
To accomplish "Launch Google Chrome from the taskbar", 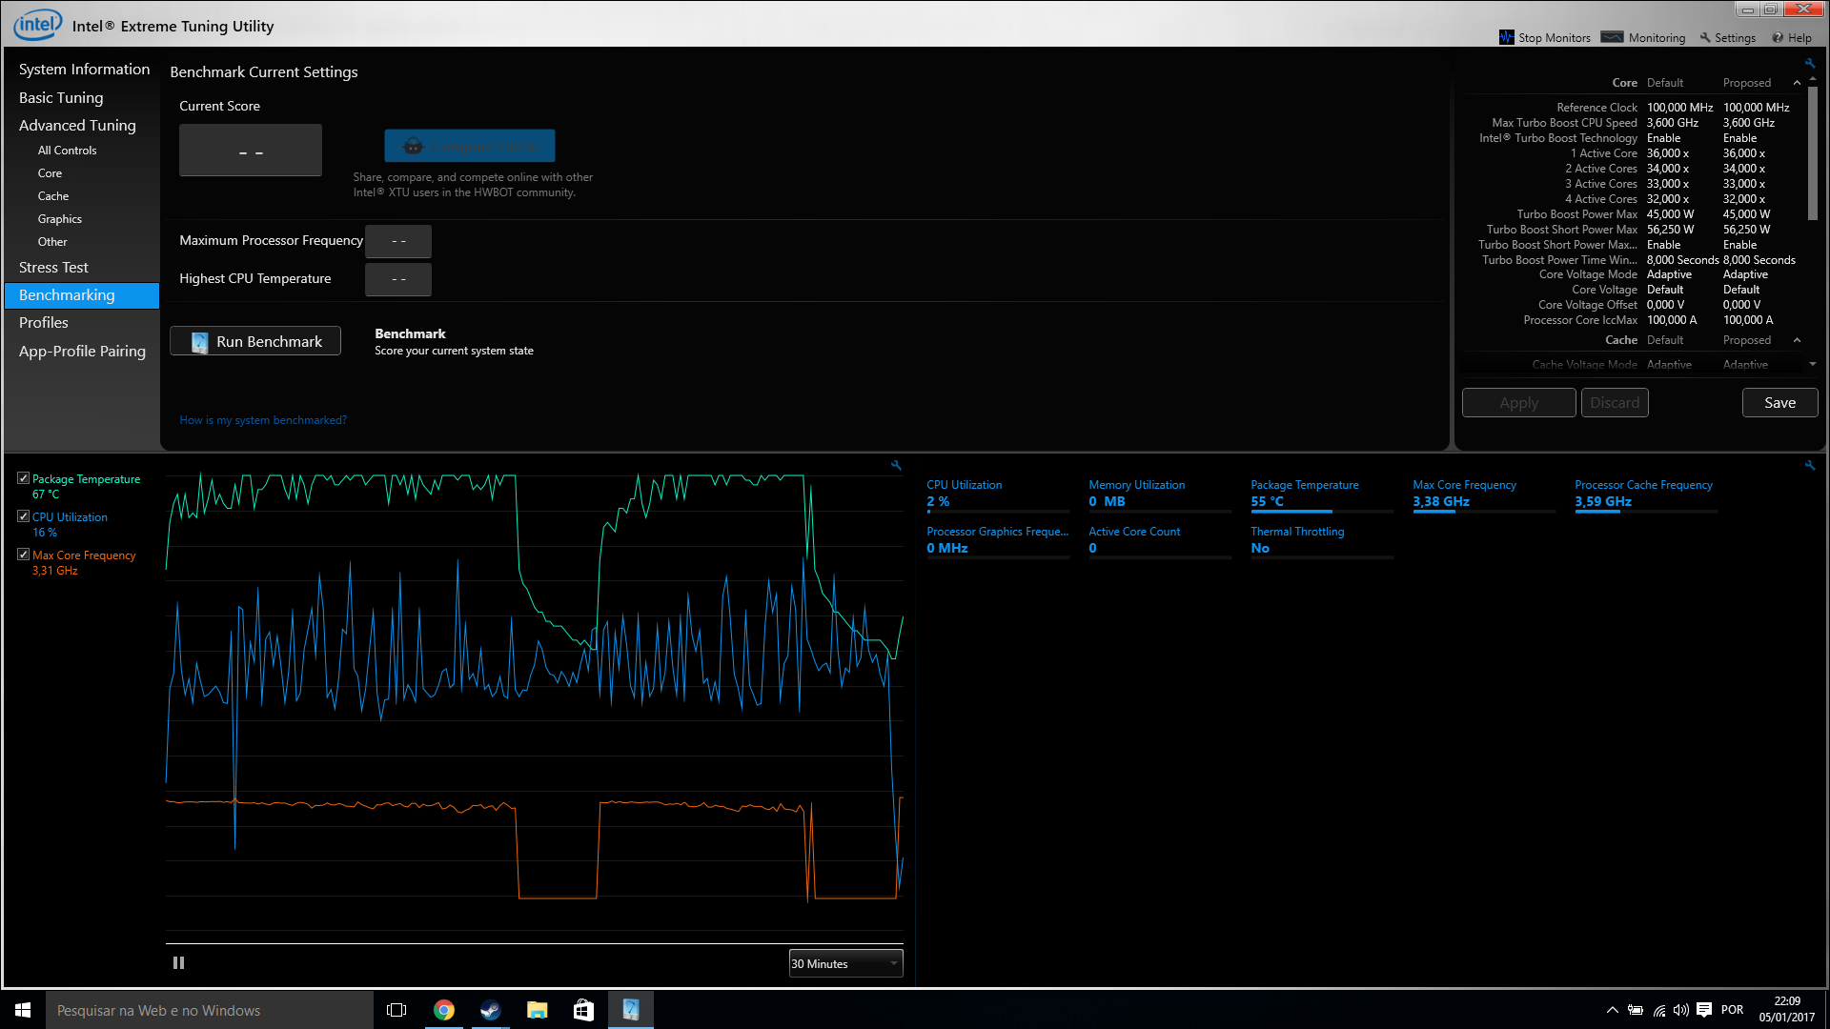I will 443,1010.
